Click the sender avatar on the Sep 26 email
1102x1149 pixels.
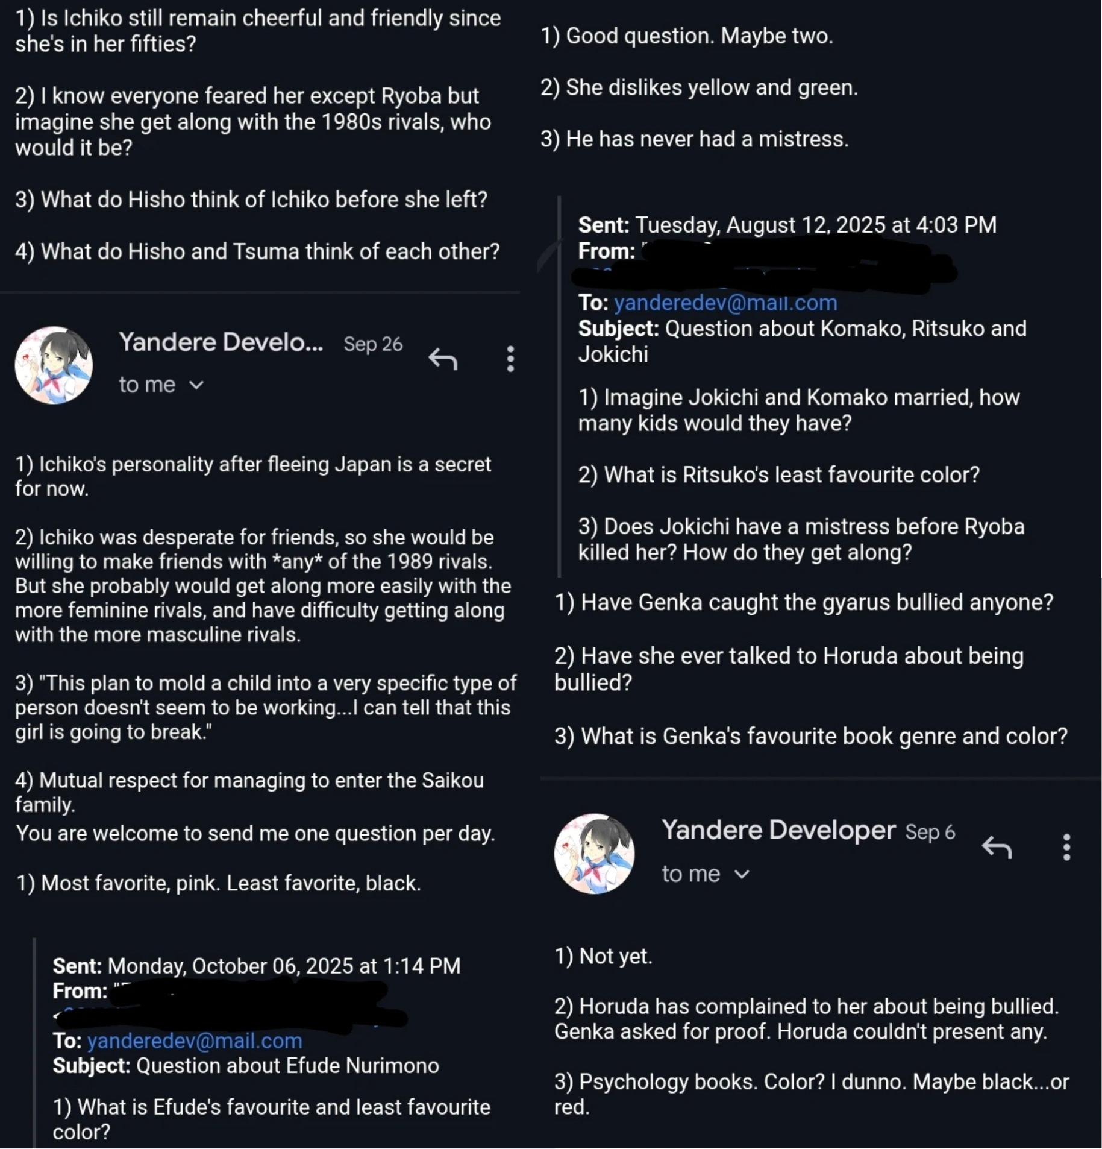(x=54, y=365)
